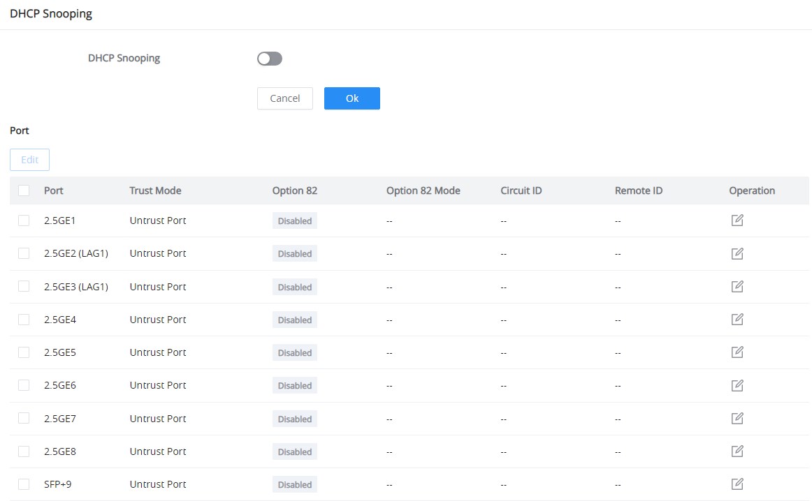Check the SFP+9 row checkbox
The width and height of the screenshot is (812, 501).
[x=24, y=484]
